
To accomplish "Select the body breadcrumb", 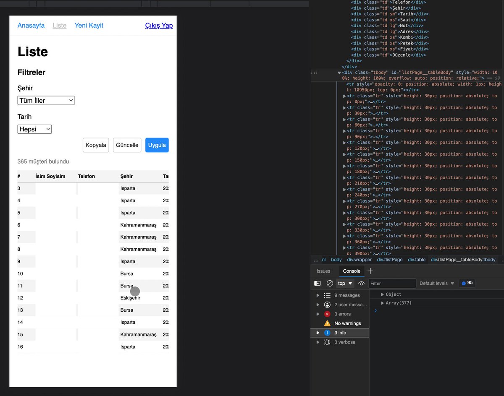I will click(x=336, y=260).
